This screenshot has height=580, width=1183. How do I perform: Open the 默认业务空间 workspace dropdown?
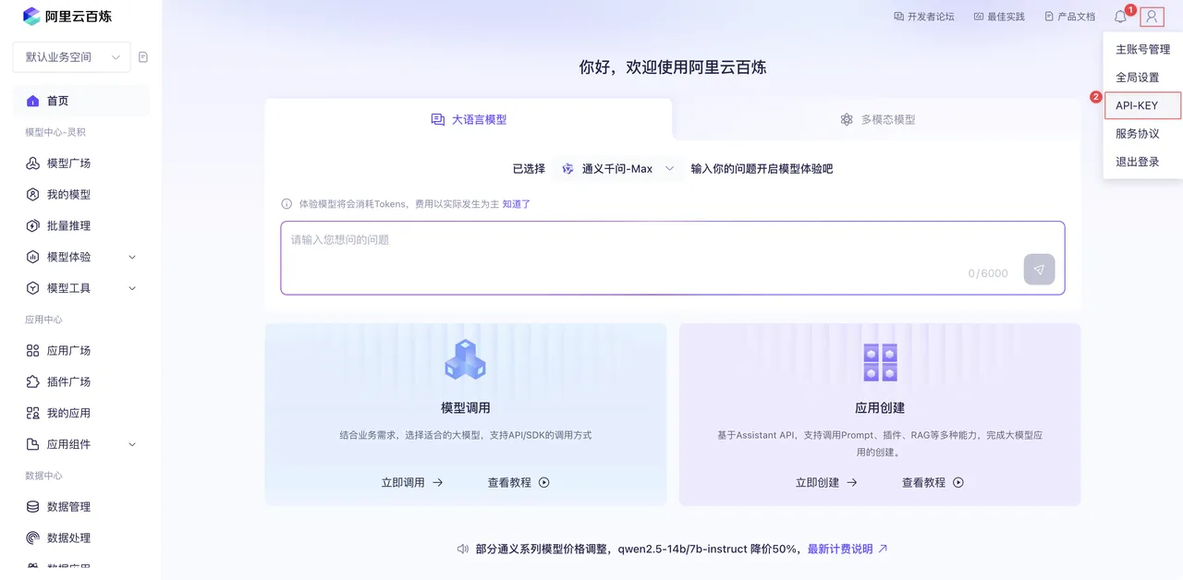[71, 57]
